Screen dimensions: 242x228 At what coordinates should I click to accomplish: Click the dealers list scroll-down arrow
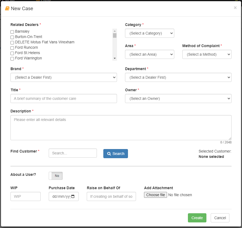tap(115, 58)
